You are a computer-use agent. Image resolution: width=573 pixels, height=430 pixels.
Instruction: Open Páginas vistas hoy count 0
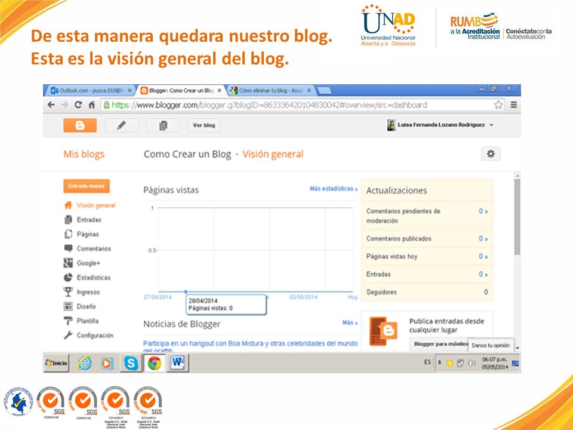tap(483, 257)
